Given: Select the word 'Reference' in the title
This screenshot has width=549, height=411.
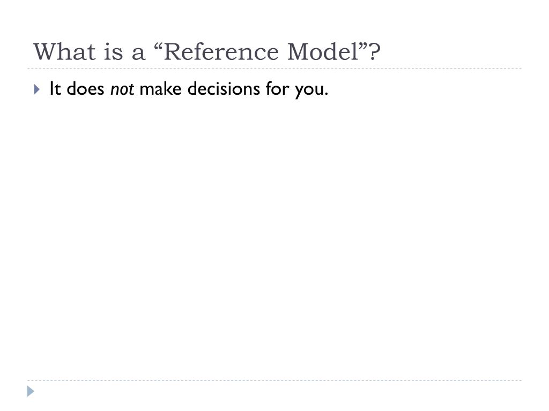Looking at the screenshot, I should click(221, 52).
